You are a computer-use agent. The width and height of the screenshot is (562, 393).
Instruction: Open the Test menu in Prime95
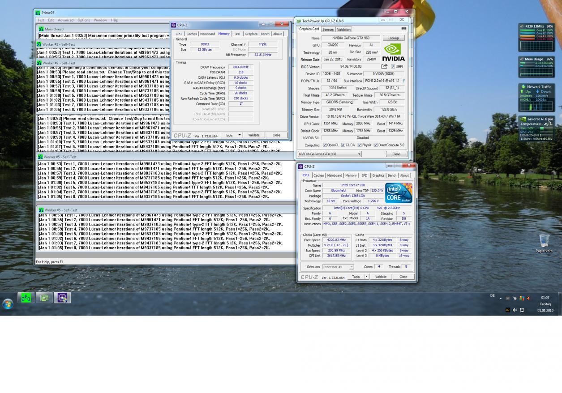point(41,20)
